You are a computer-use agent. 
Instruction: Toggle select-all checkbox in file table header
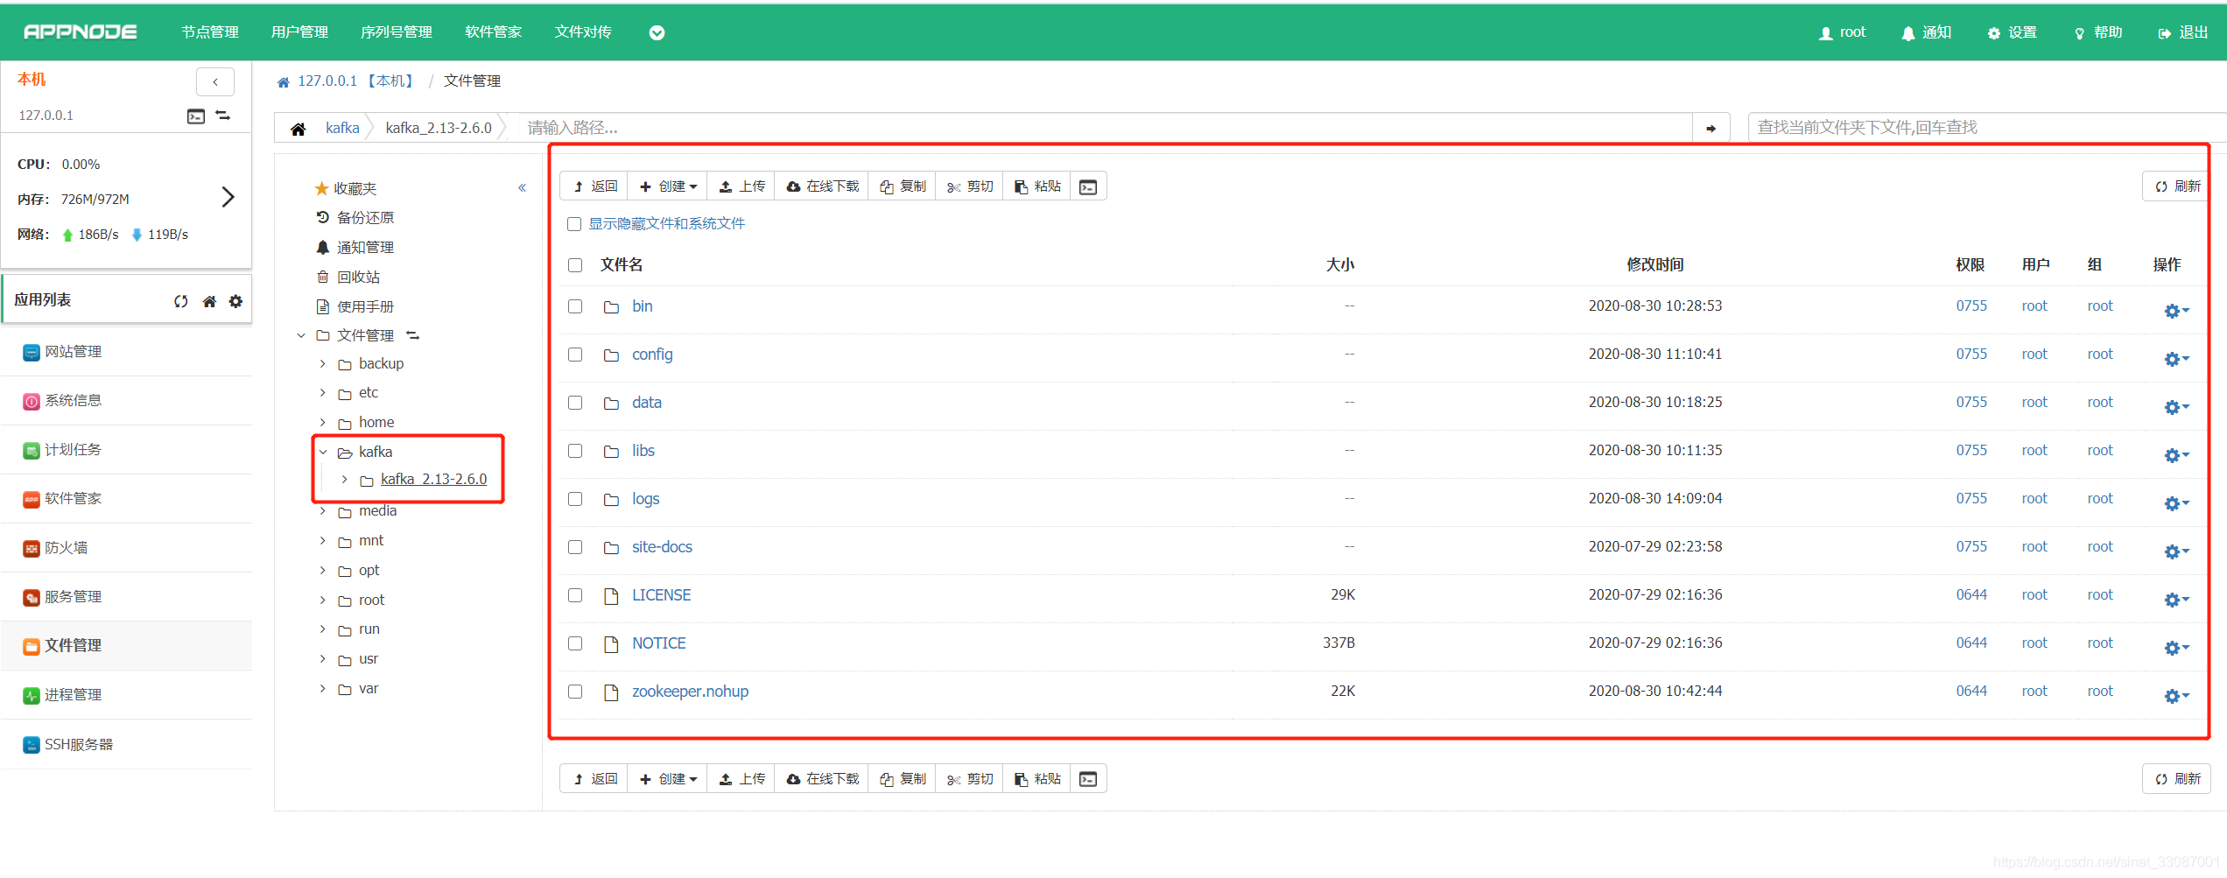575,265
